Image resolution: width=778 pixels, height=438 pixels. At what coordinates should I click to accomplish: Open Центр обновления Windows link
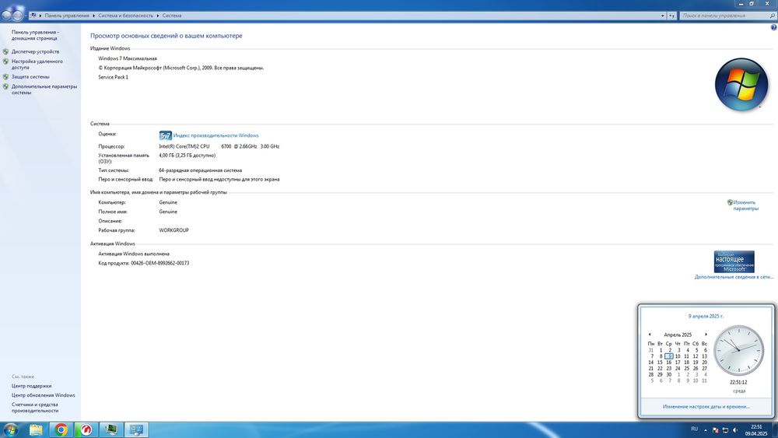tap(43, 395)
